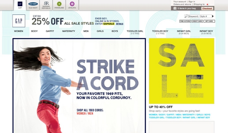Screen dimensions: 228x133
Task: Open the sale Details link
Action: pyautogui.click(x=120, y=24)
